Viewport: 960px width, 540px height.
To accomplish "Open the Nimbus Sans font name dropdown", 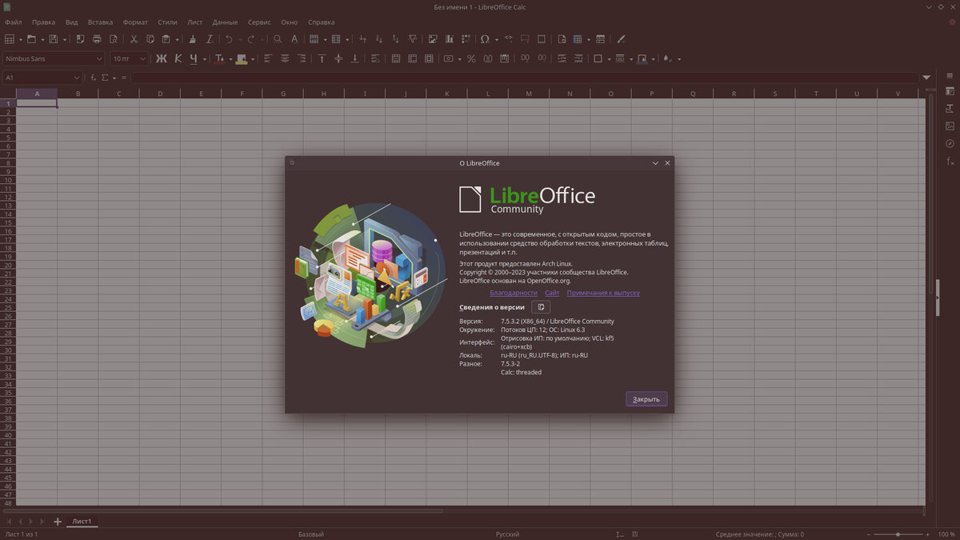I will click(99, 58).
